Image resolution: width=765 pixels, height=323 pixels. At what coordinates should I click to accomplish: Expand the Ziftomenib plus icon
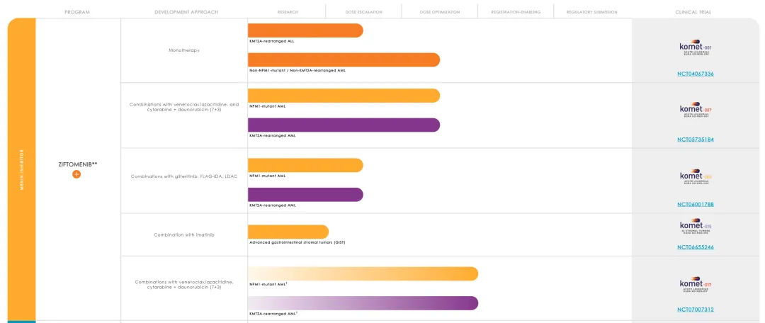pos(76,174)
